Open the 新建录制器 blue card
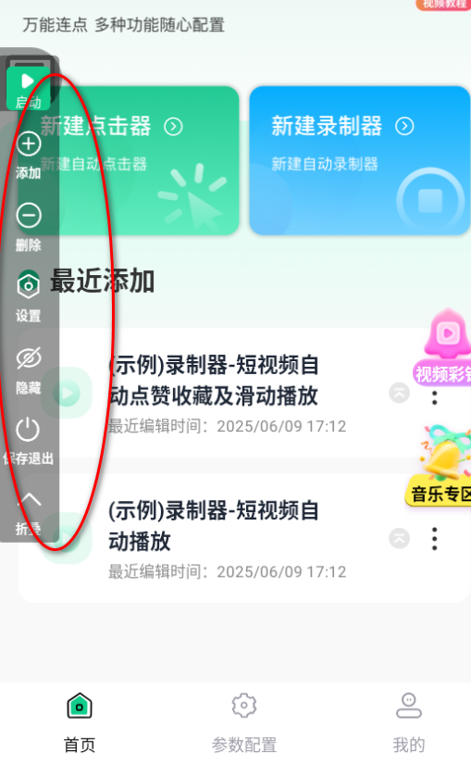The height and width of the screenshot is (764, 471). (359, 161)
